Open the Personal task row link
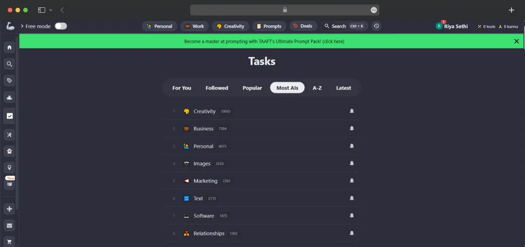525x247 pixels. coord(203,146)
